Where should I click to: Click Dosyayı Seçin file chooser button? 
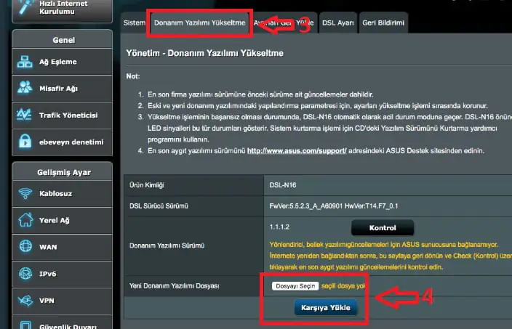[295, 286]
